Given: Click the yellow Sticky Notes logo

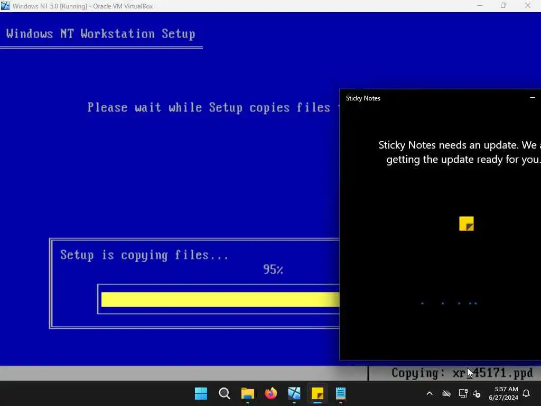Looking at the screenshot, I should point(467,224).
